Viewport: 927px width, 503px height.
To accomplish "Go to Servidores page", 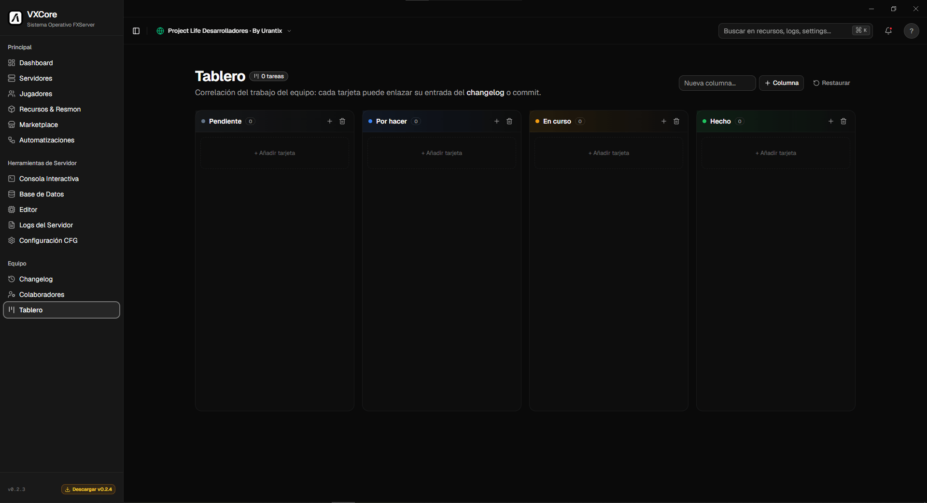I will pos(61,78).
